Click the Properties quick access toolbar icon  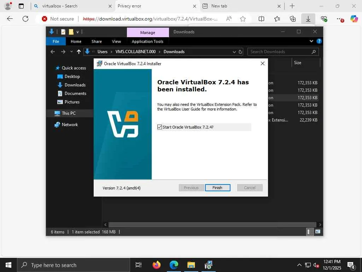[63, 32]
